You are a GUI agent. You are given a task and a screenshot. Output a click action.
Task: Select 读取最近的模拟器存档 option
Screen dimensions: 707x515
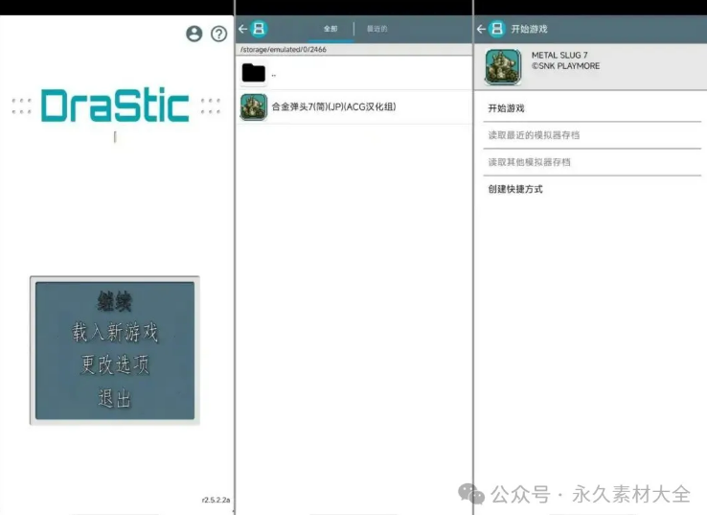pyautogui.click(x=592, y=135)
